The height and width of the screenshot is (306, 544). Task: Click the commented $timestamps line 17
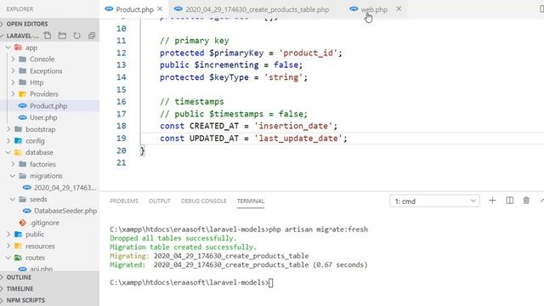pos(234,114)
